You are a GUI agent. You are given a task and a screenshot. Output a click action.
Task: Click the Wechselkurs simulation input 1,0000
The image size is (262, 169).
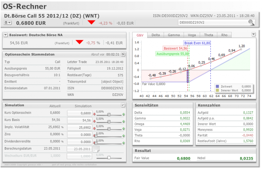80,156
